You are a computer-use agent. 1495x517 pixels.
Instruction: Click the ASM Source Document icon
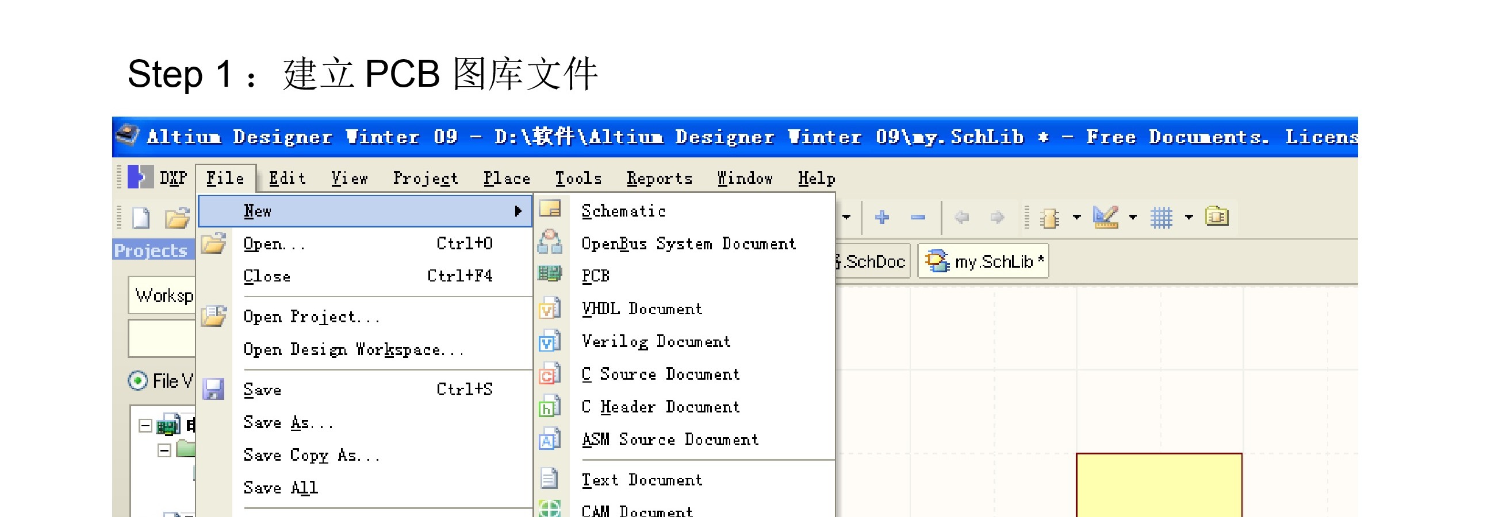click(x=550, y=439)
